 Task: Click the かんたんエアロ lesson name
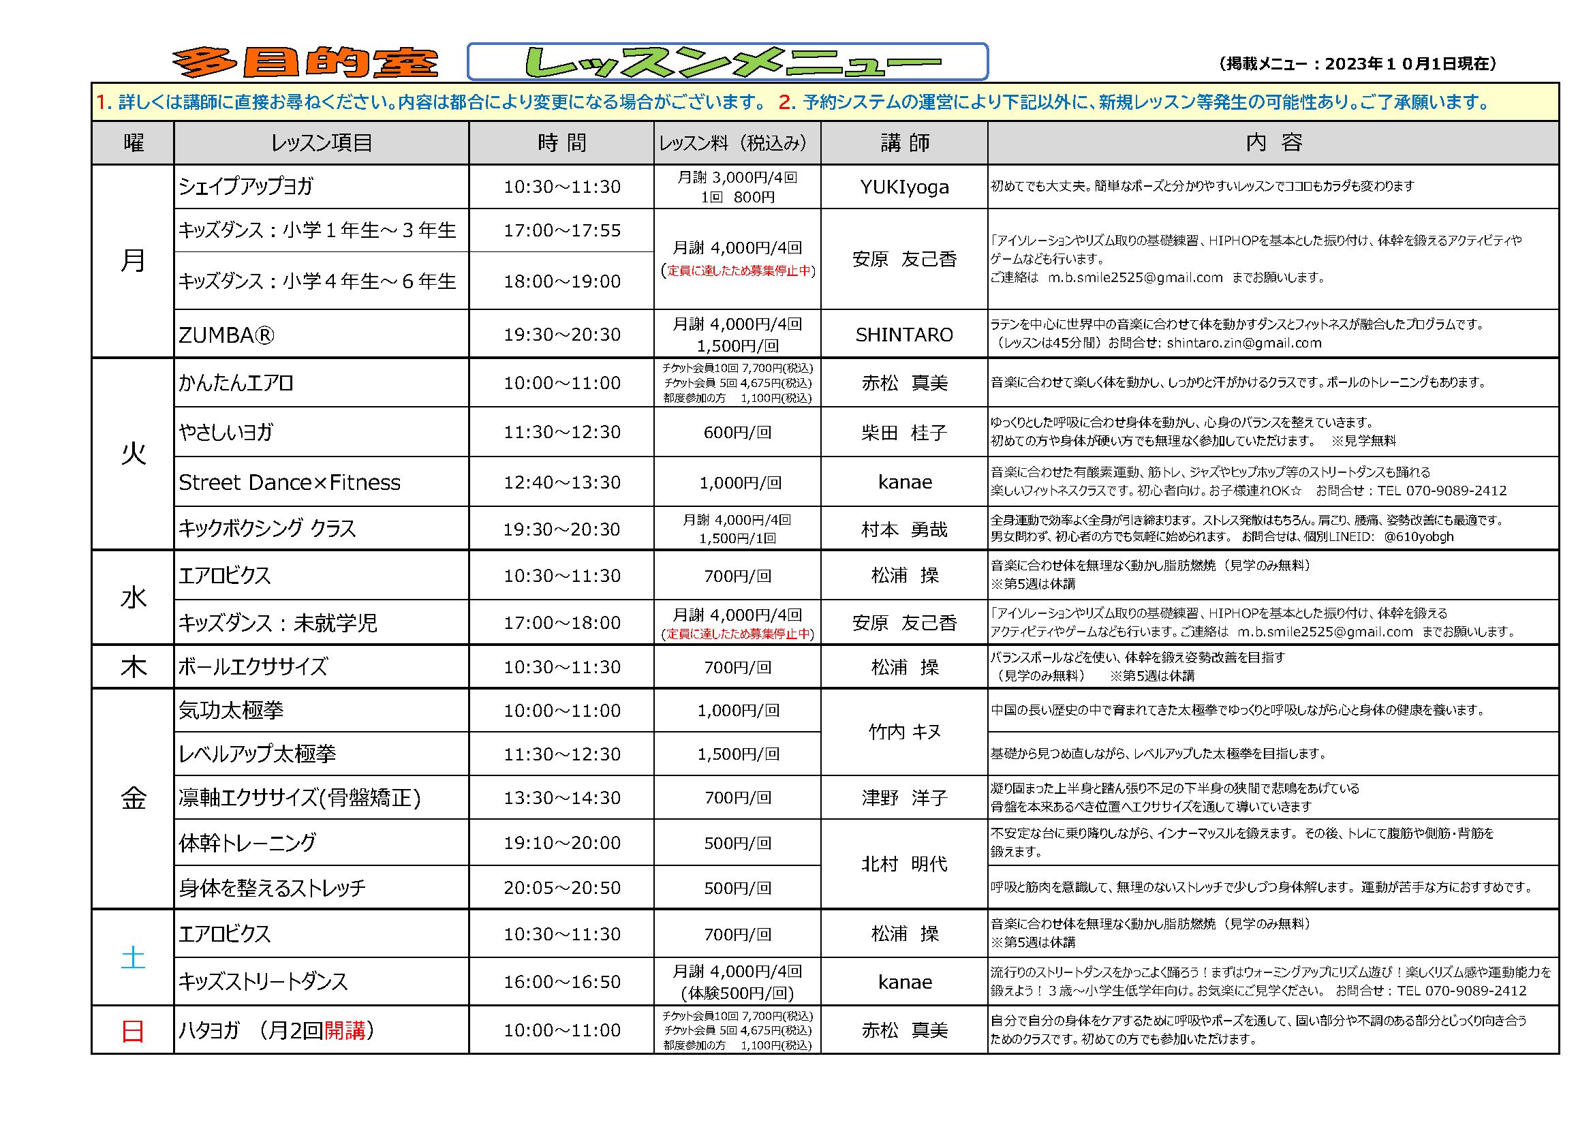pos(236,383)
